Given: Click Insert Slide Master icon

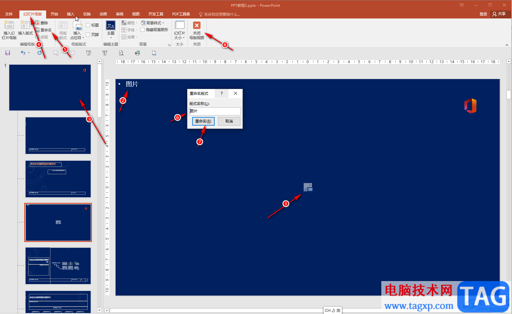Looking at the screenshot, I should [x=9, y=25].
